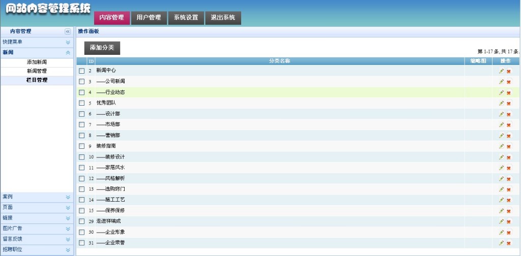The image size is (521, 256).
Task: Open the 用户管理 top menu tab
Action: click(149, 18)
